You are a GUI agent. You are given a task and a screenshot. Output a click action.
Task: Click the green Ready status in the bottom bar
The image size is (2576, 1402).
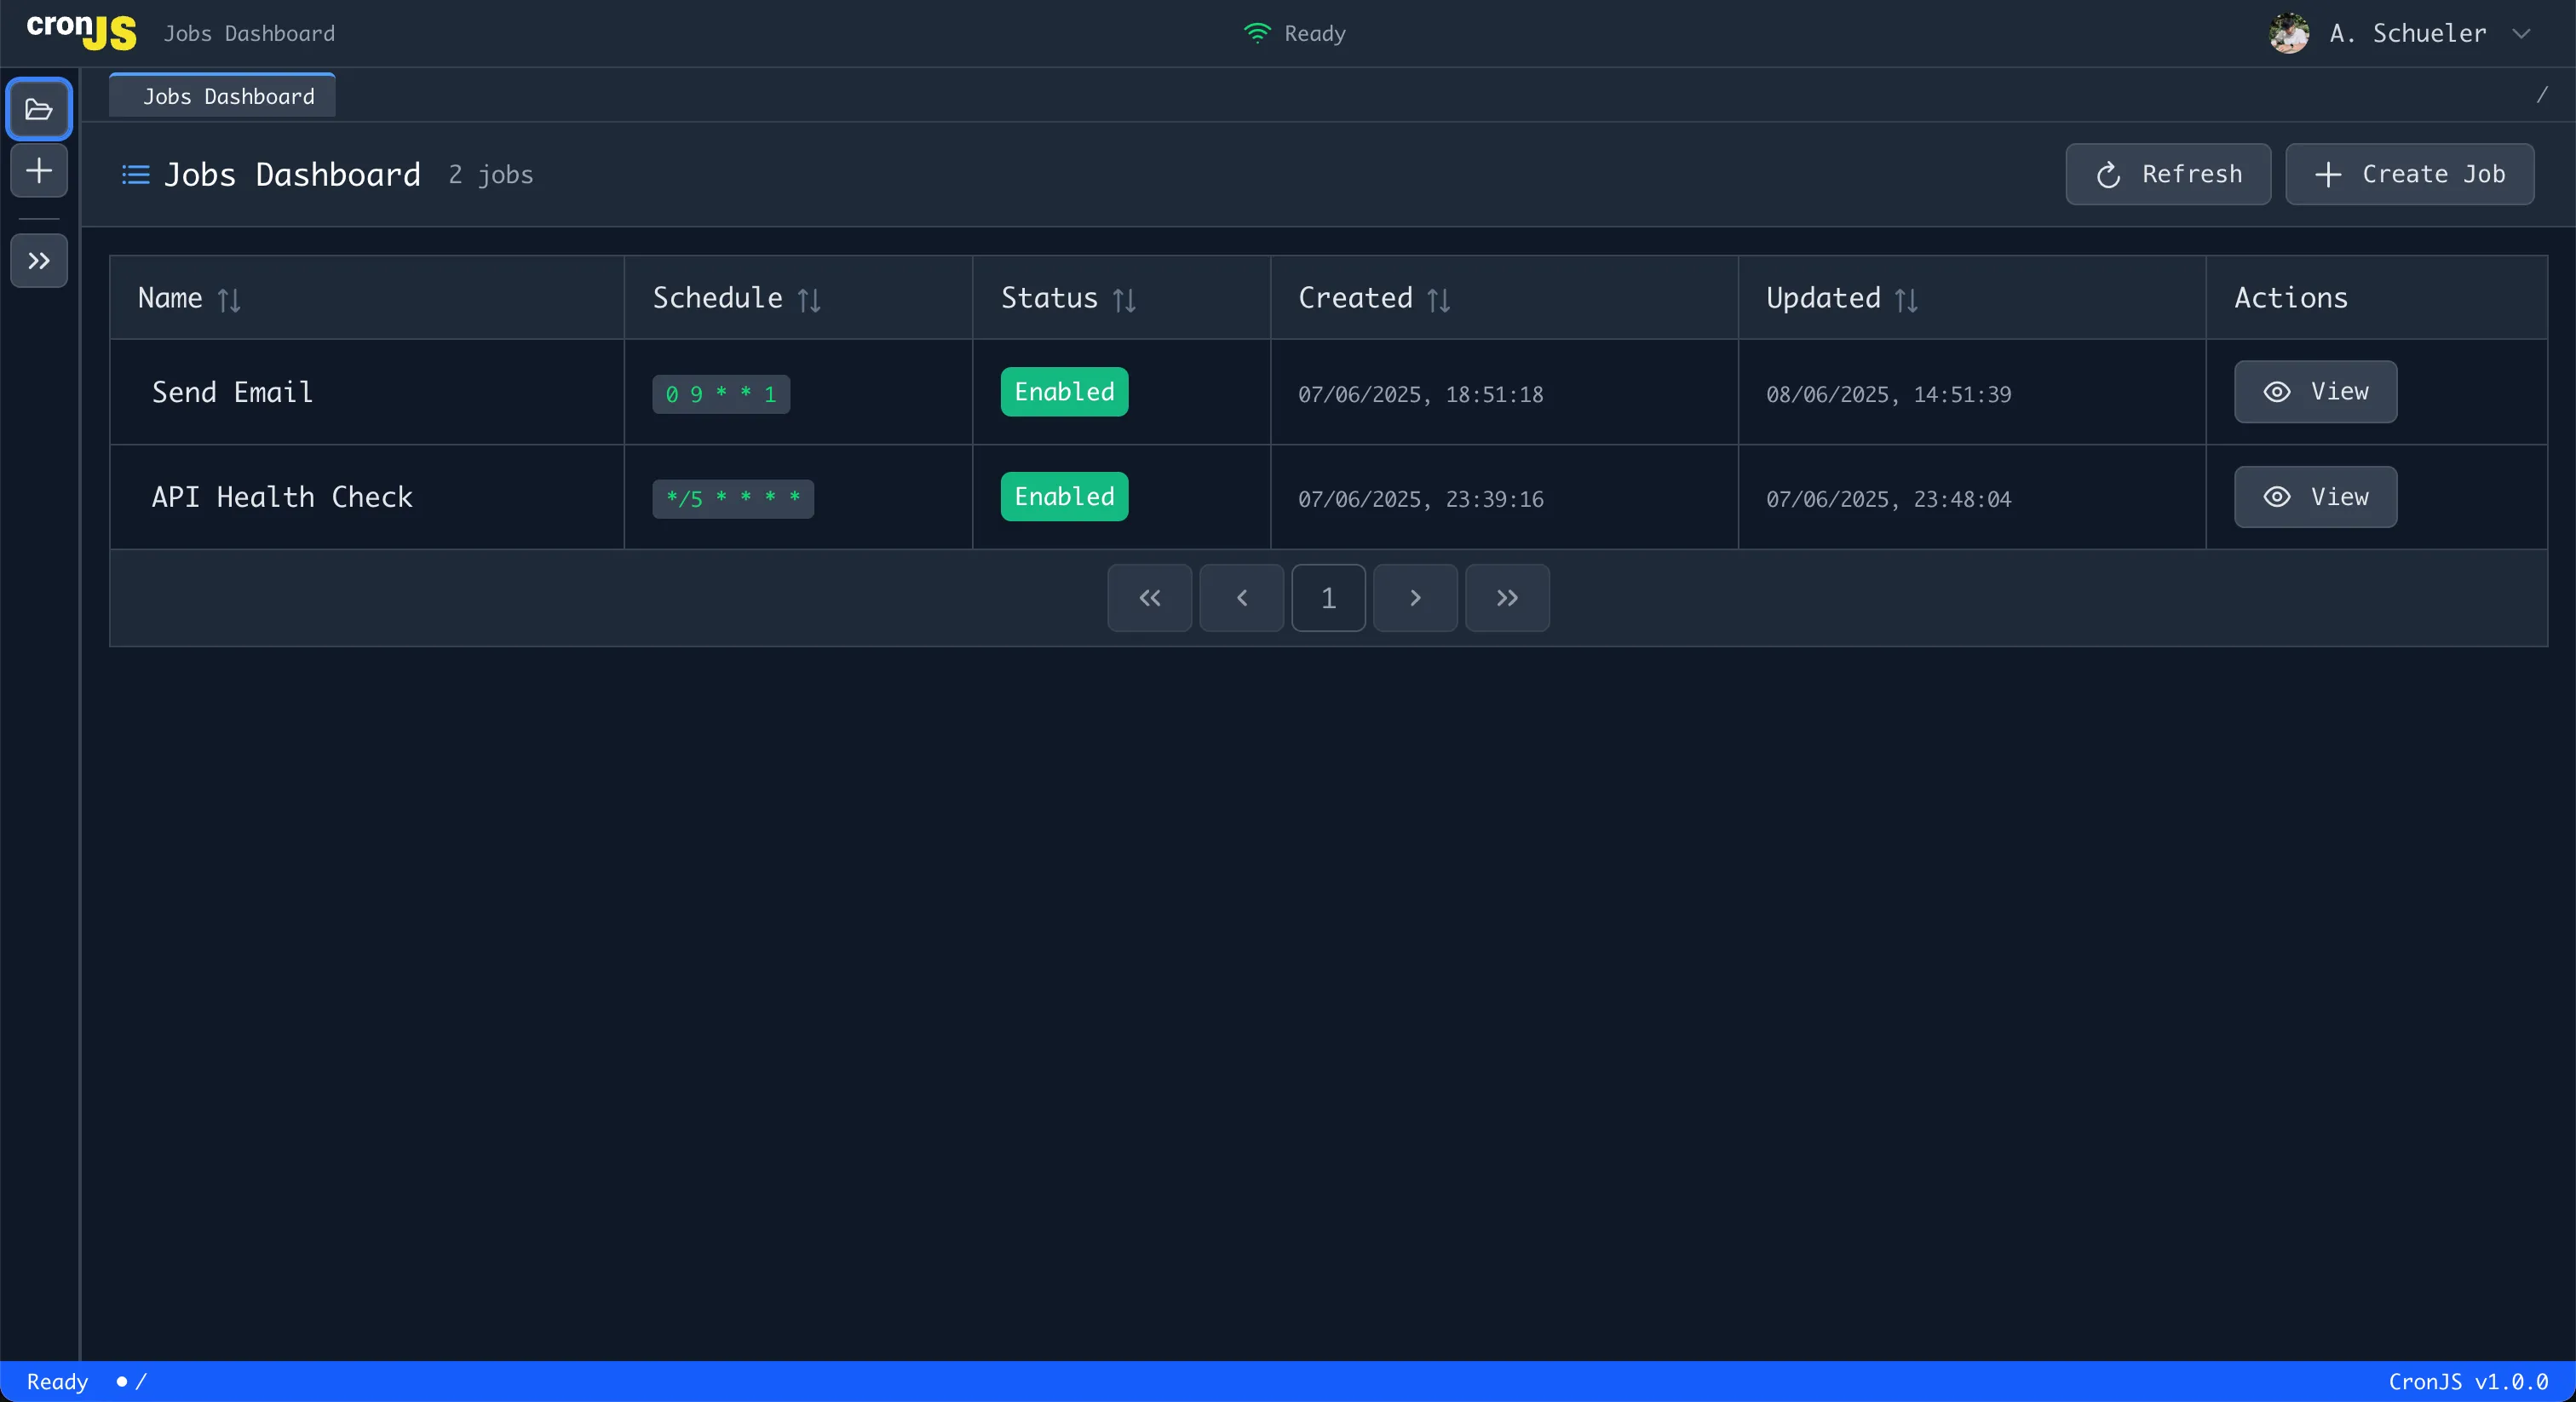pos(57,1381)
